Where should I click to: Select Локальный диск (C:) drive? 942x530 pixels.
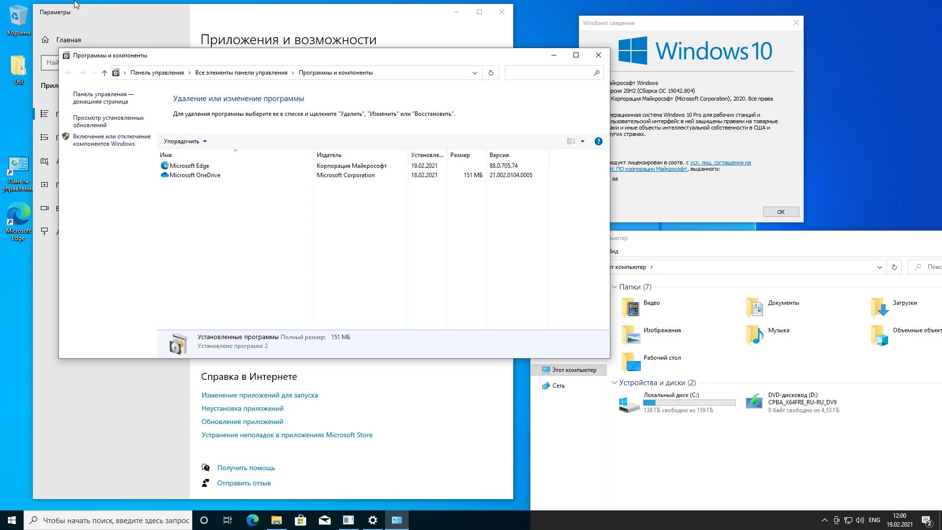pyautogui.click(x=677, y=402)
